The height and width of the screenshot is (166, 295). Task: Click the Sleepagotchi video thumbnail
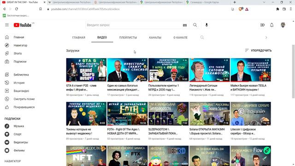tap(168, 113)
